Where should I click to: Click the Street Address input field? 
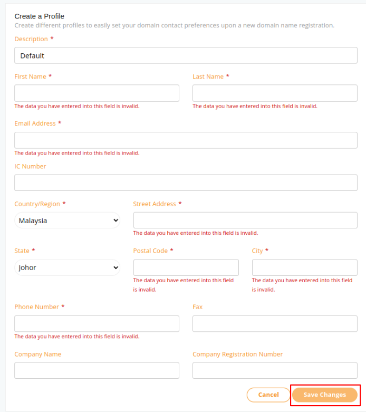[x=245, y=221]
